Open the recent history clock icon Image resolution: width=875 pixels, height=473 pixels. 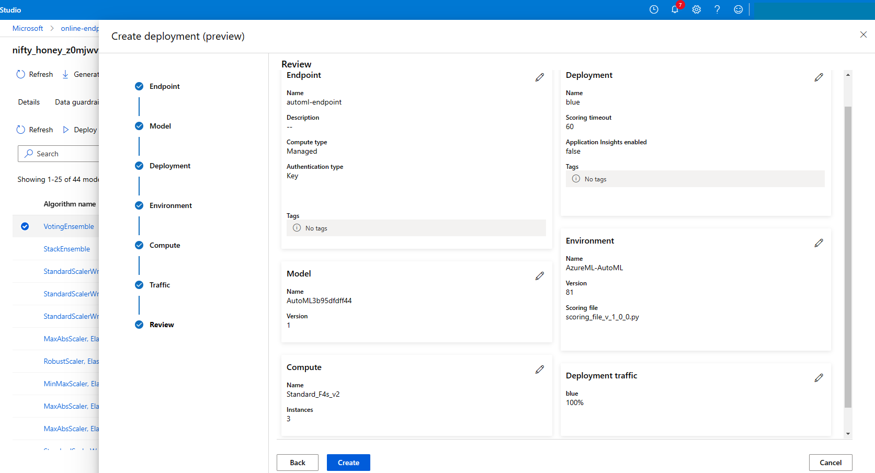[654, 9]
